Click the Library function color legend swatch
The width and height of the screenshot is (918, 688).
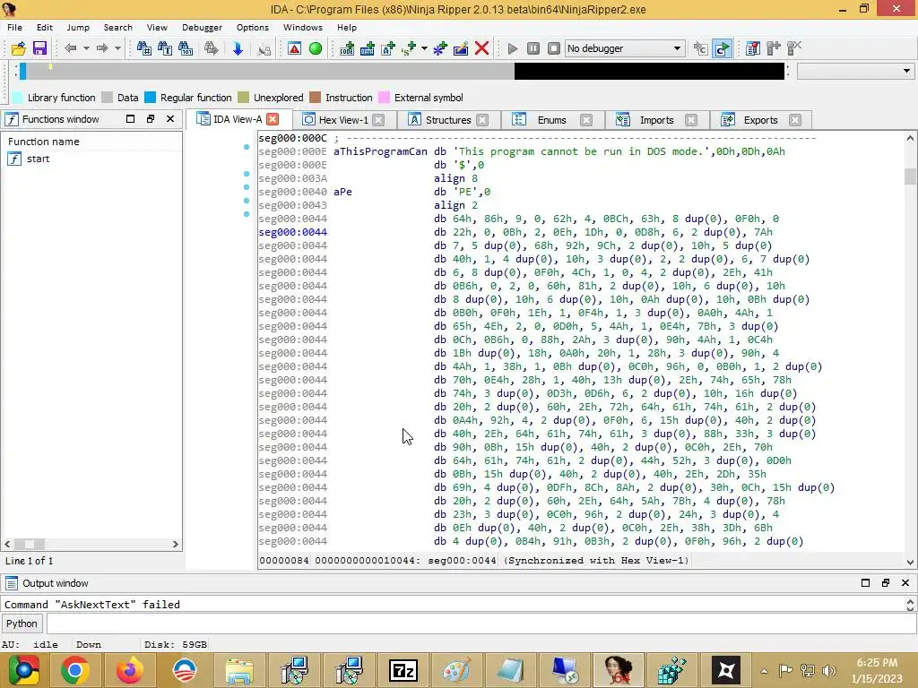[18, 98]
